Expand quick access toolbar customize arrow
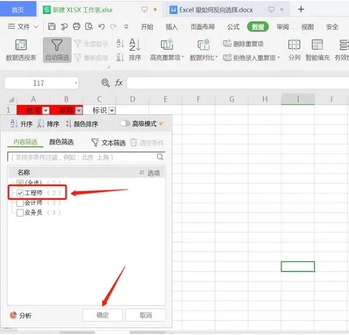349x335 pixels. click(126, 27)
